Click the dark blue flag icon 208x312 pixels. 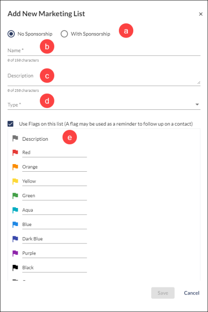coord(15,239)
